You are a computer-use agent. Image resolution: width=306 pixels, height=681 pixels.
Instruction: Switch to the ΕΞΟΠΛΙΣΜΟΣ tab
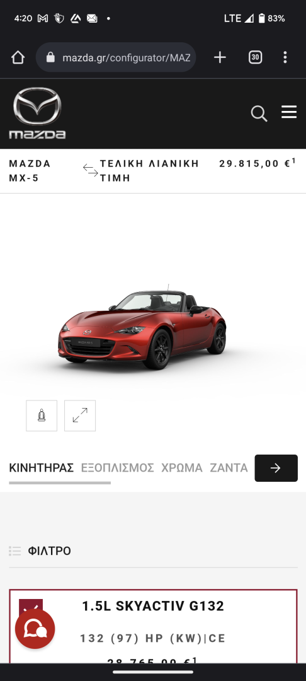(118, 468)
